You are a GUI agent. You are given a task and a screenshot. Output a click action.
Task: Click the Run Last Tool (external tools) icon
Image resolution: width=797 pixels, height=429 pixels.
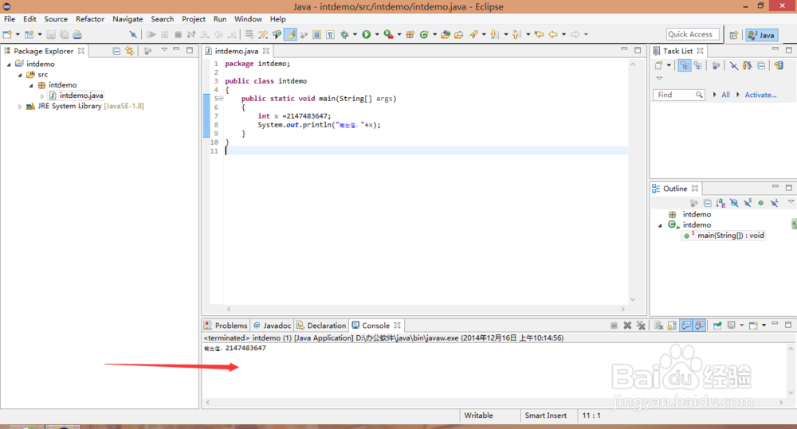[x=389, y=34]
